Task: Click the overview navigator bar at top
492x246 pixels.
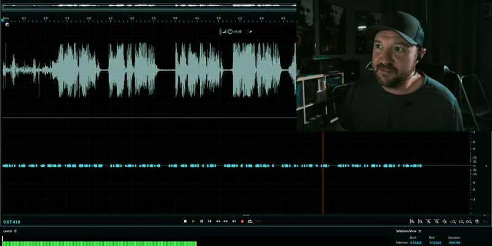Action: 149,6
